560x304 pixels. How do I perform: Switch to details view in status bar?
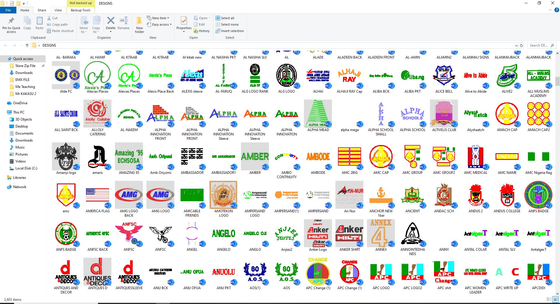point(549,299)
